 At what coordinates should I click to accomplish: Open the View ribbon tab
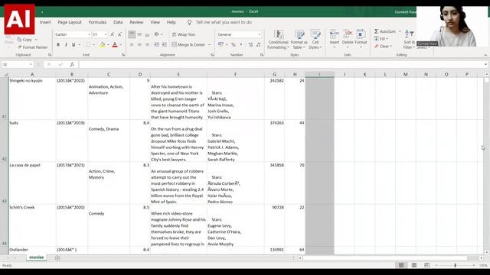pos(155,22)
